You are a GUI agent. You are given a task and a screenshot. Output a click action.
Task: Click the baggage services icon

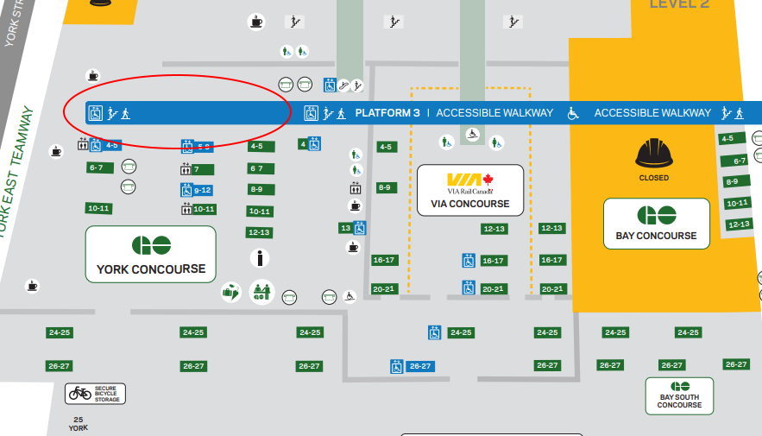click(230, 293)
